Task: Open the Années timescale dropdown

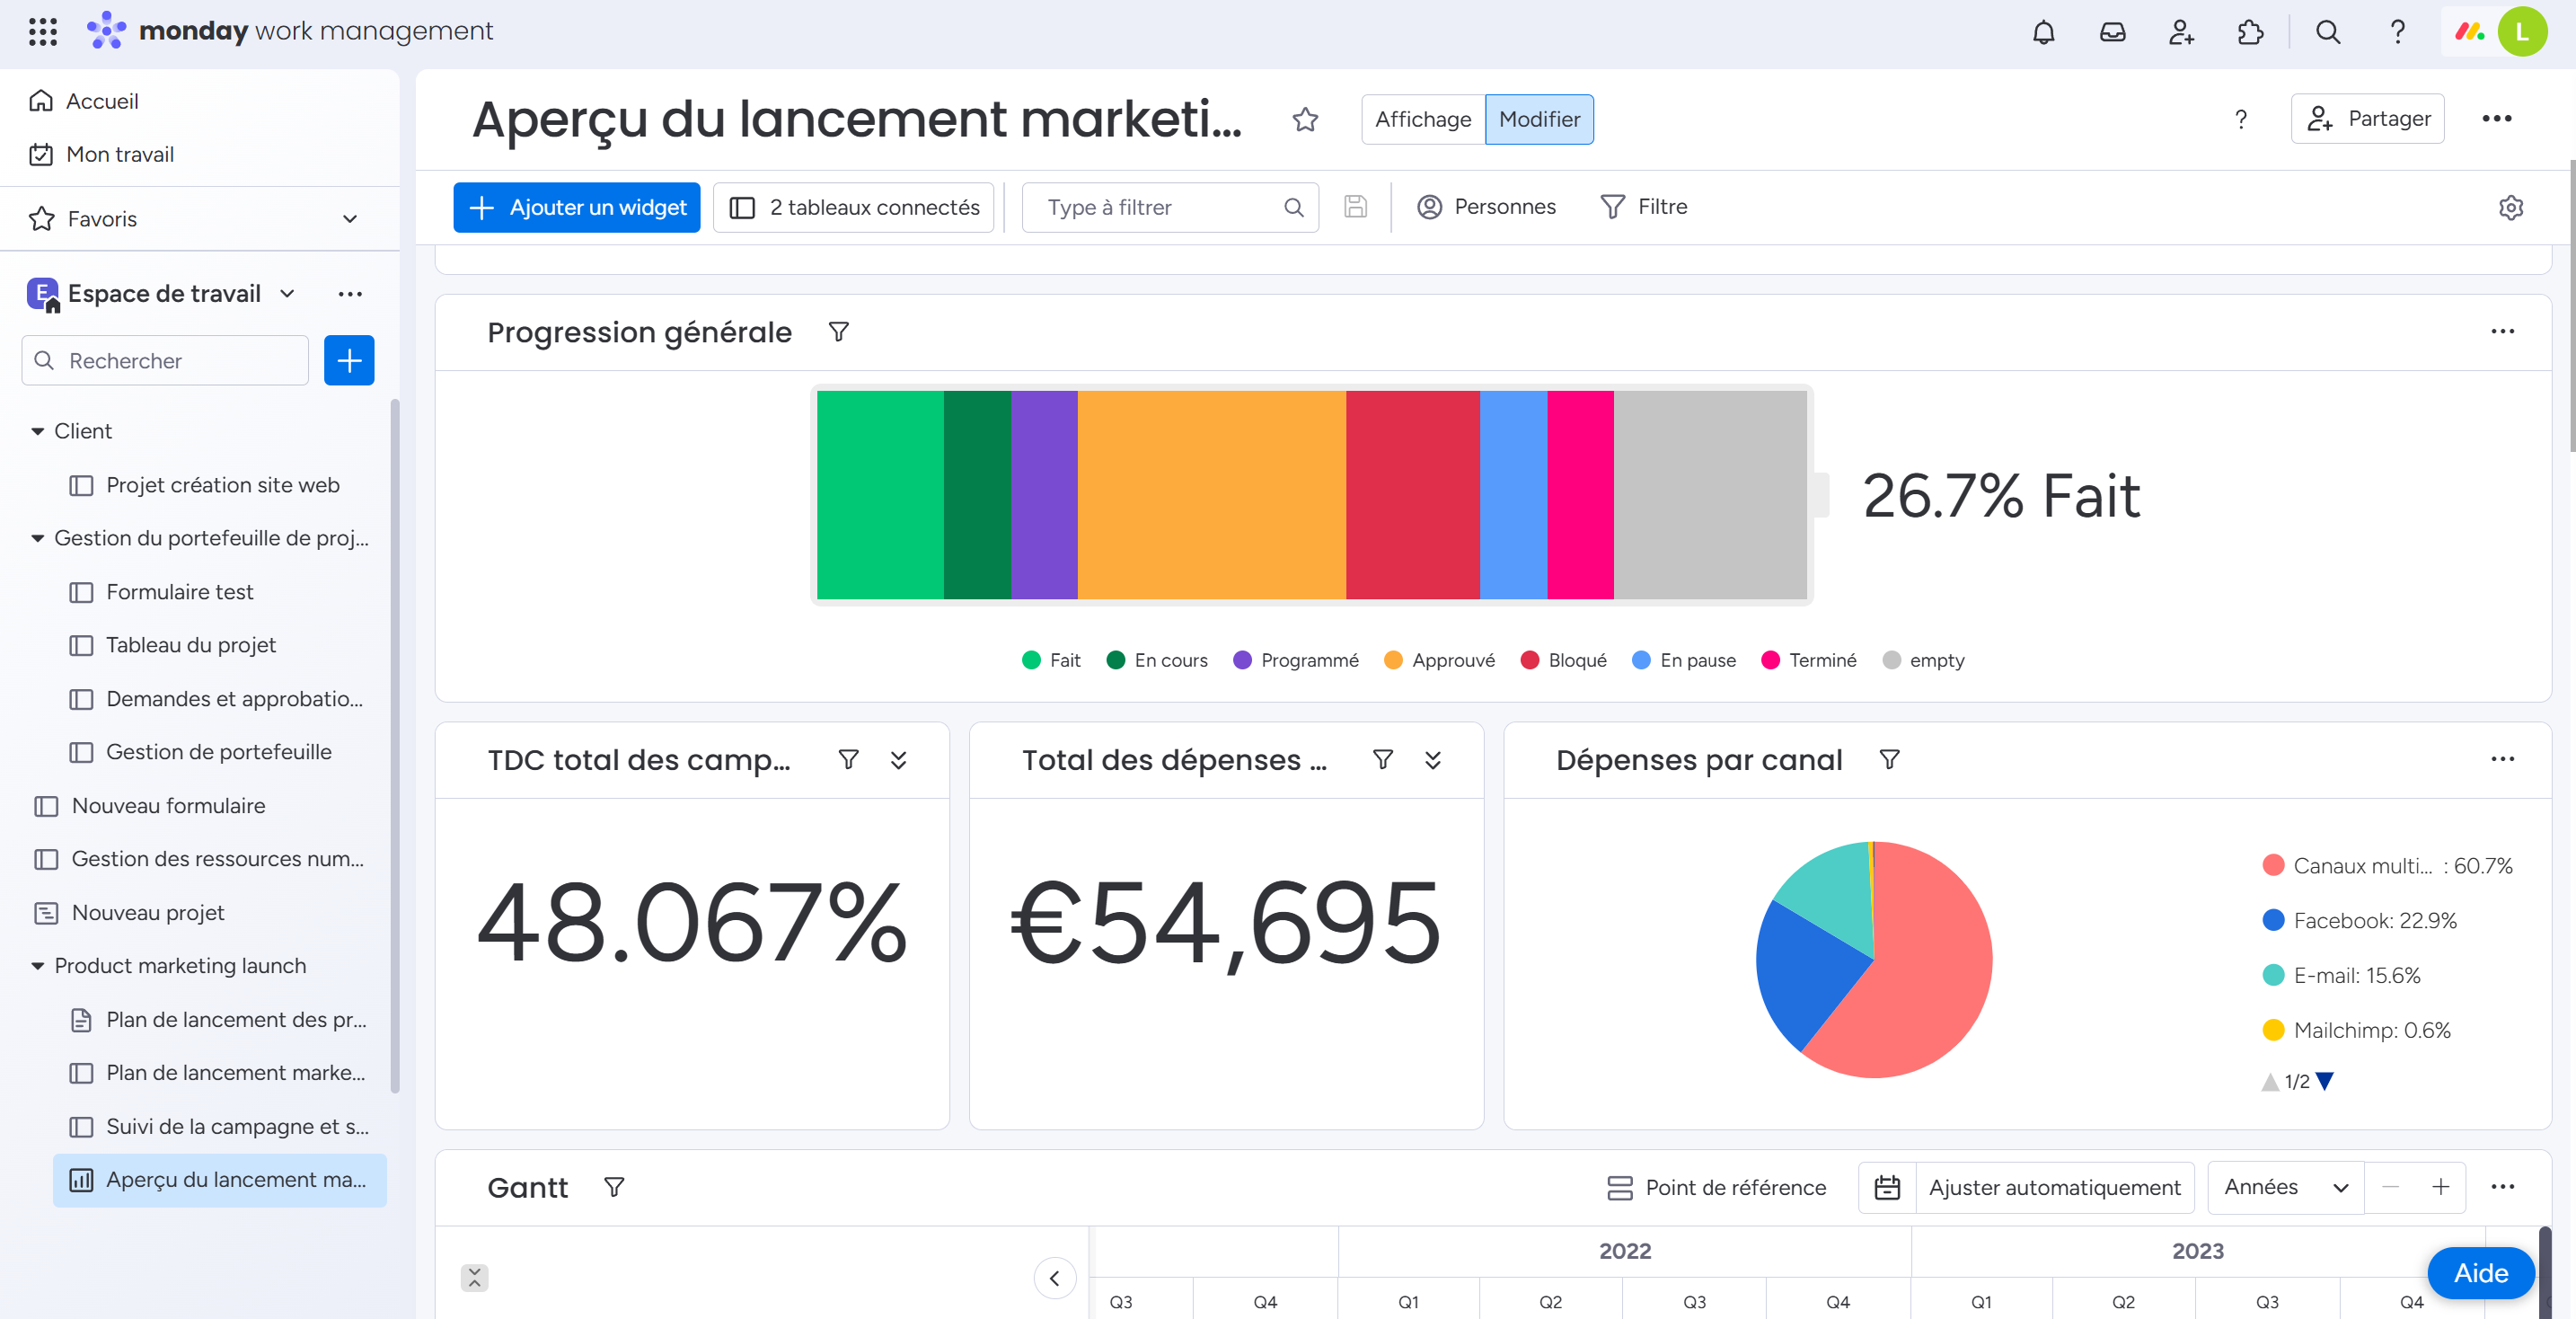Action: point(2285,1187)
